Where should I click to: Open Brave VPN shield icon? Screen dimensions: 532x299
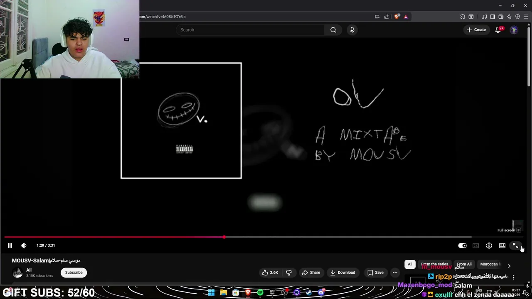[x=517, y=17]
